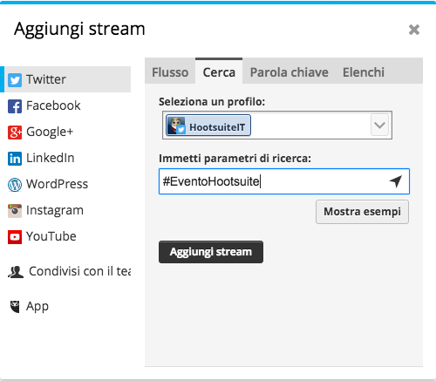436x381 pixels.
Task: Click the Twitter bird icon in sidebar
Action: (15, 80)
